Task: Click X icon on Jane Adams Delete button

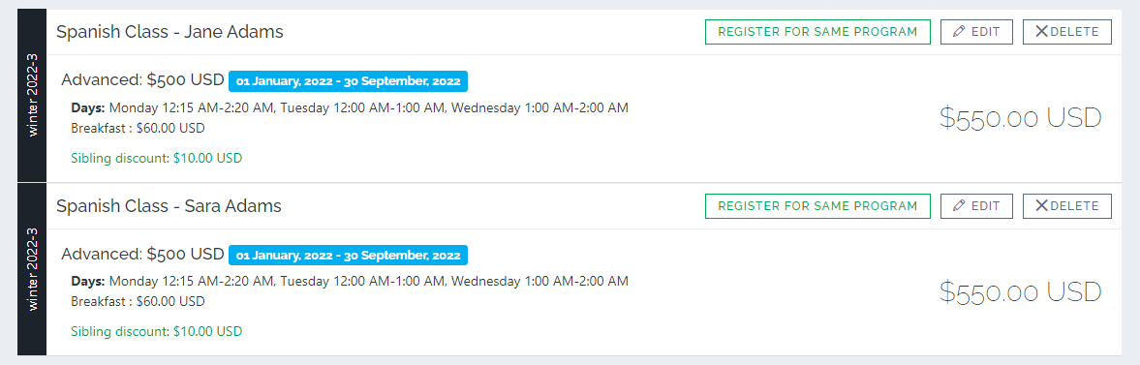Action: click(x=1041, y=32)
